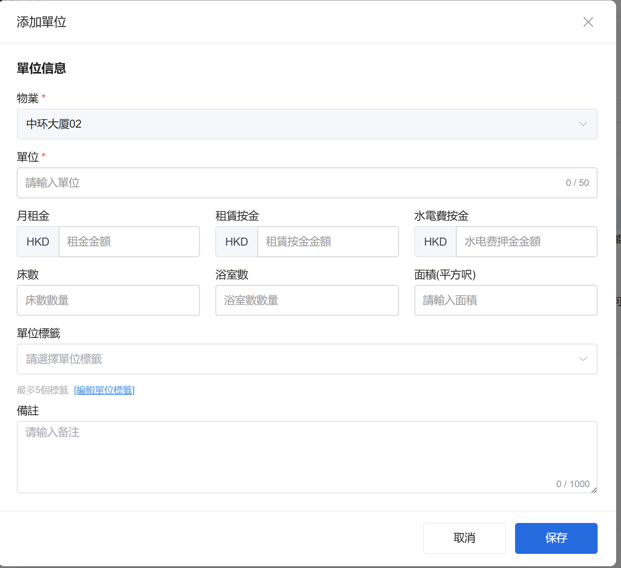Focus the 浴室數數量 input box
Viewport: 621px width, 568px height.
coord(307,300)
